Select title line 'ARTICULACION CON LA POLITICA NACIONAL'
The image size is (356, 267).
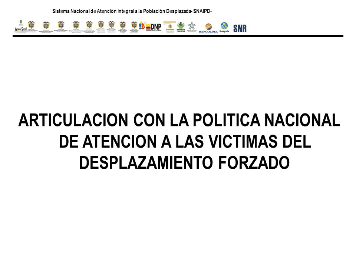click(x=179, y=120)
